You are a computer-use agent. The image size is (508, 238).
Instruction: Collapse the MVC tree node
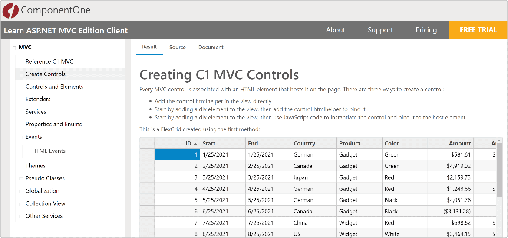[14, 48]
